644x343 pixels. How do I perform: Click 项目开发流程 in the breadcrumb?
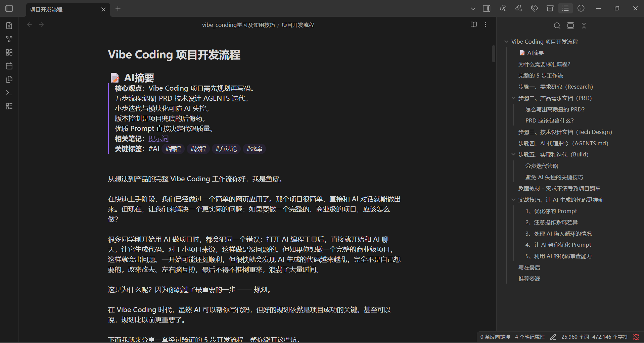(x=298, y=25)
